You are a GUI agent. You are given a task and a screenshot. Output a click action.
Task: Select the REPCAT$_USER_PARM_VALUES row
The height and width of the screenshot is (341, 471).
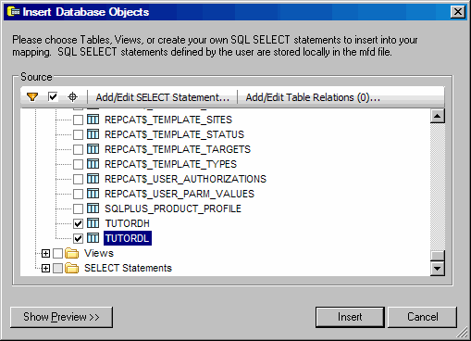point(180,194)
